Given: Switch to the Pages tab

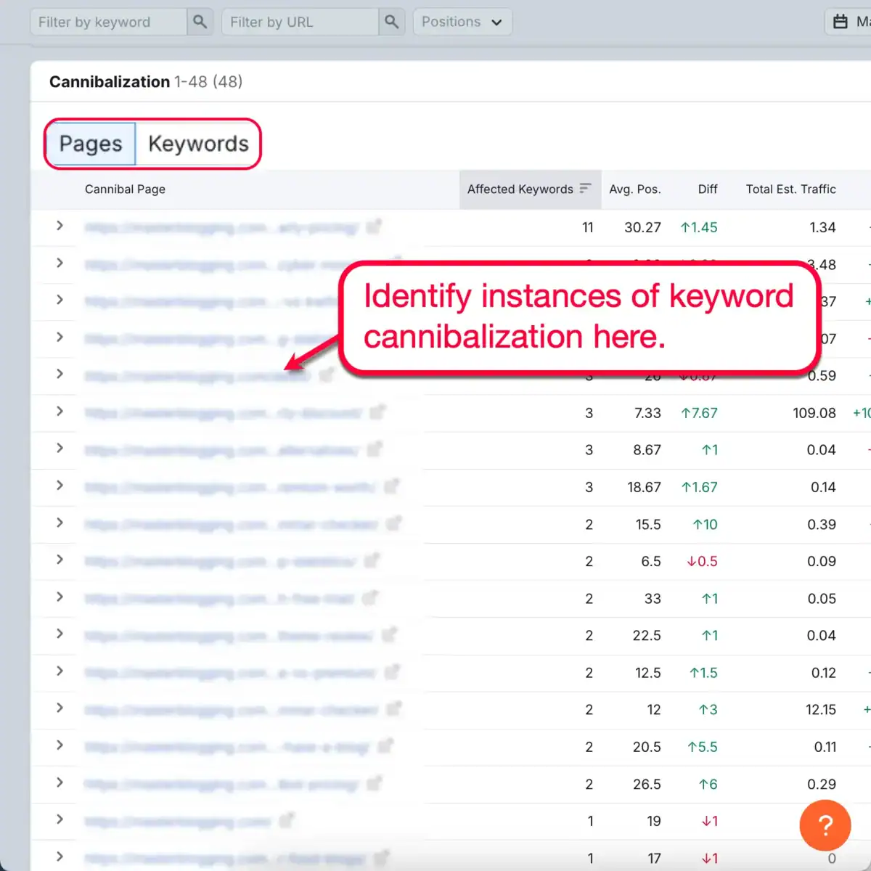Looking at the screenshot, I should click(91, 144).
